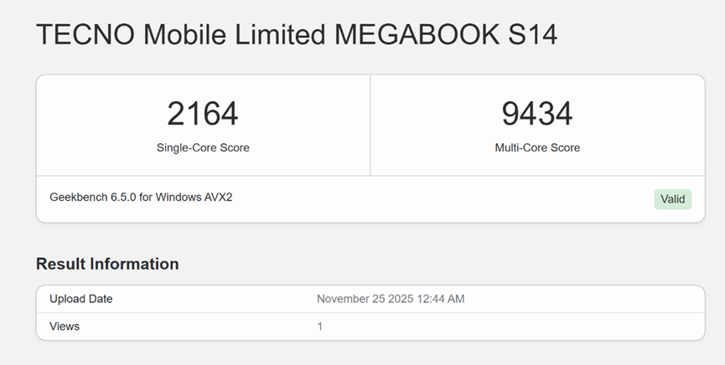Click the Upload Date row label
The image size is (725, 365).
click(x=80, y=299)
